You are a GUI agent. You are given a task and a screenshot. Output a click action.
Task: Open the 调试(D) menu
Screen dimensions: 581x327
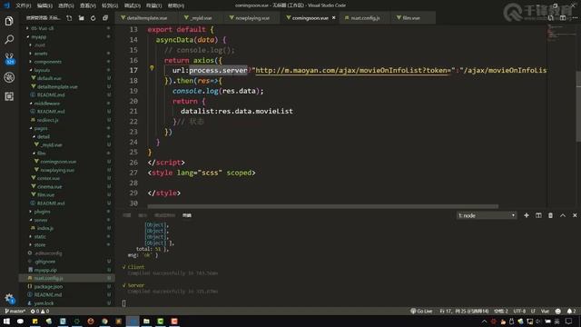tap(133, 5)
